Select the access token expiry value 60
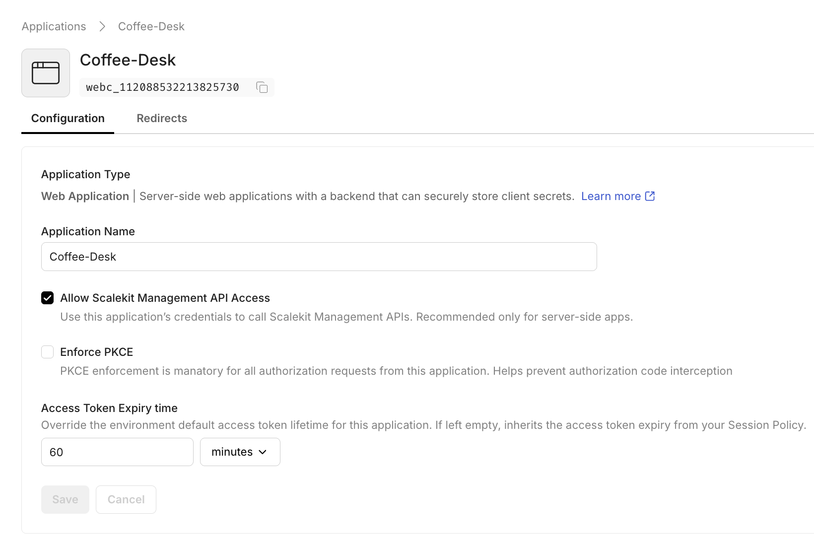The width and height of the screenshot is (814, 546). (x=117, y=452)
